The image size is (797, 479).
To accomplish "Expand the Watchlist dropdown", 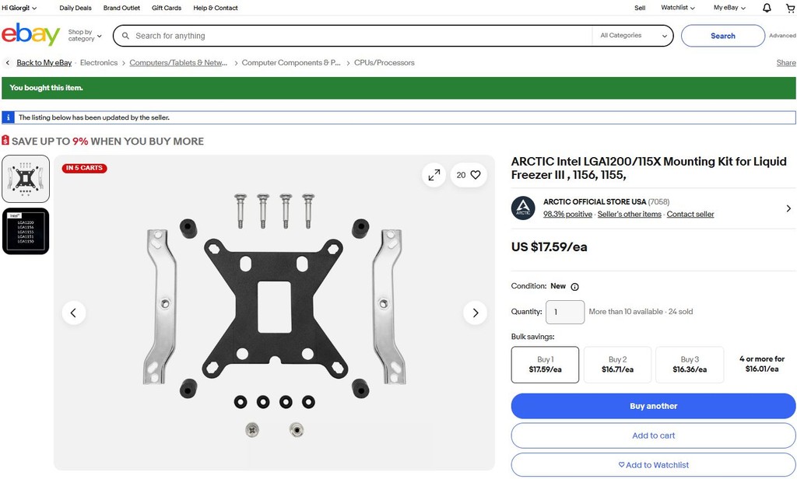I will tap(678, 8).
